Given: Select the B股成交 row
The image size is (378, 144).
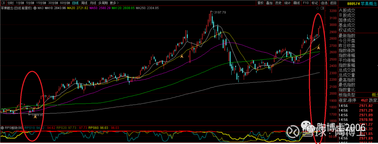Looking at the screenshot, I should point(347,15).
